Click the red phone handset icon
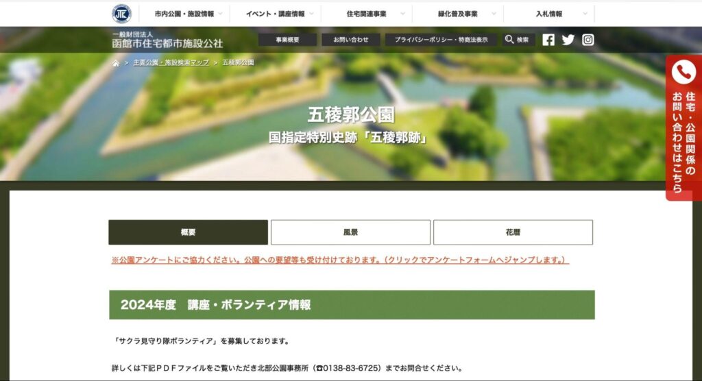702x381 pixels. coord(683,72)
